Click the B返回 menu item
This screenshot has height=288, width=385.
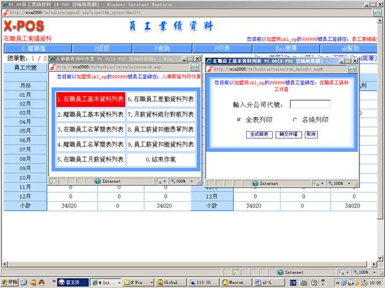(95, 48)
